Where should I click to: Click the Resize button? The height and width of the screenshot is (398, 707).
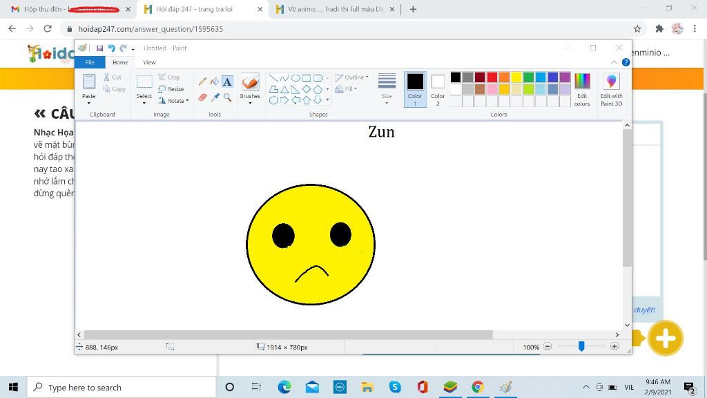tap(171, 89)
